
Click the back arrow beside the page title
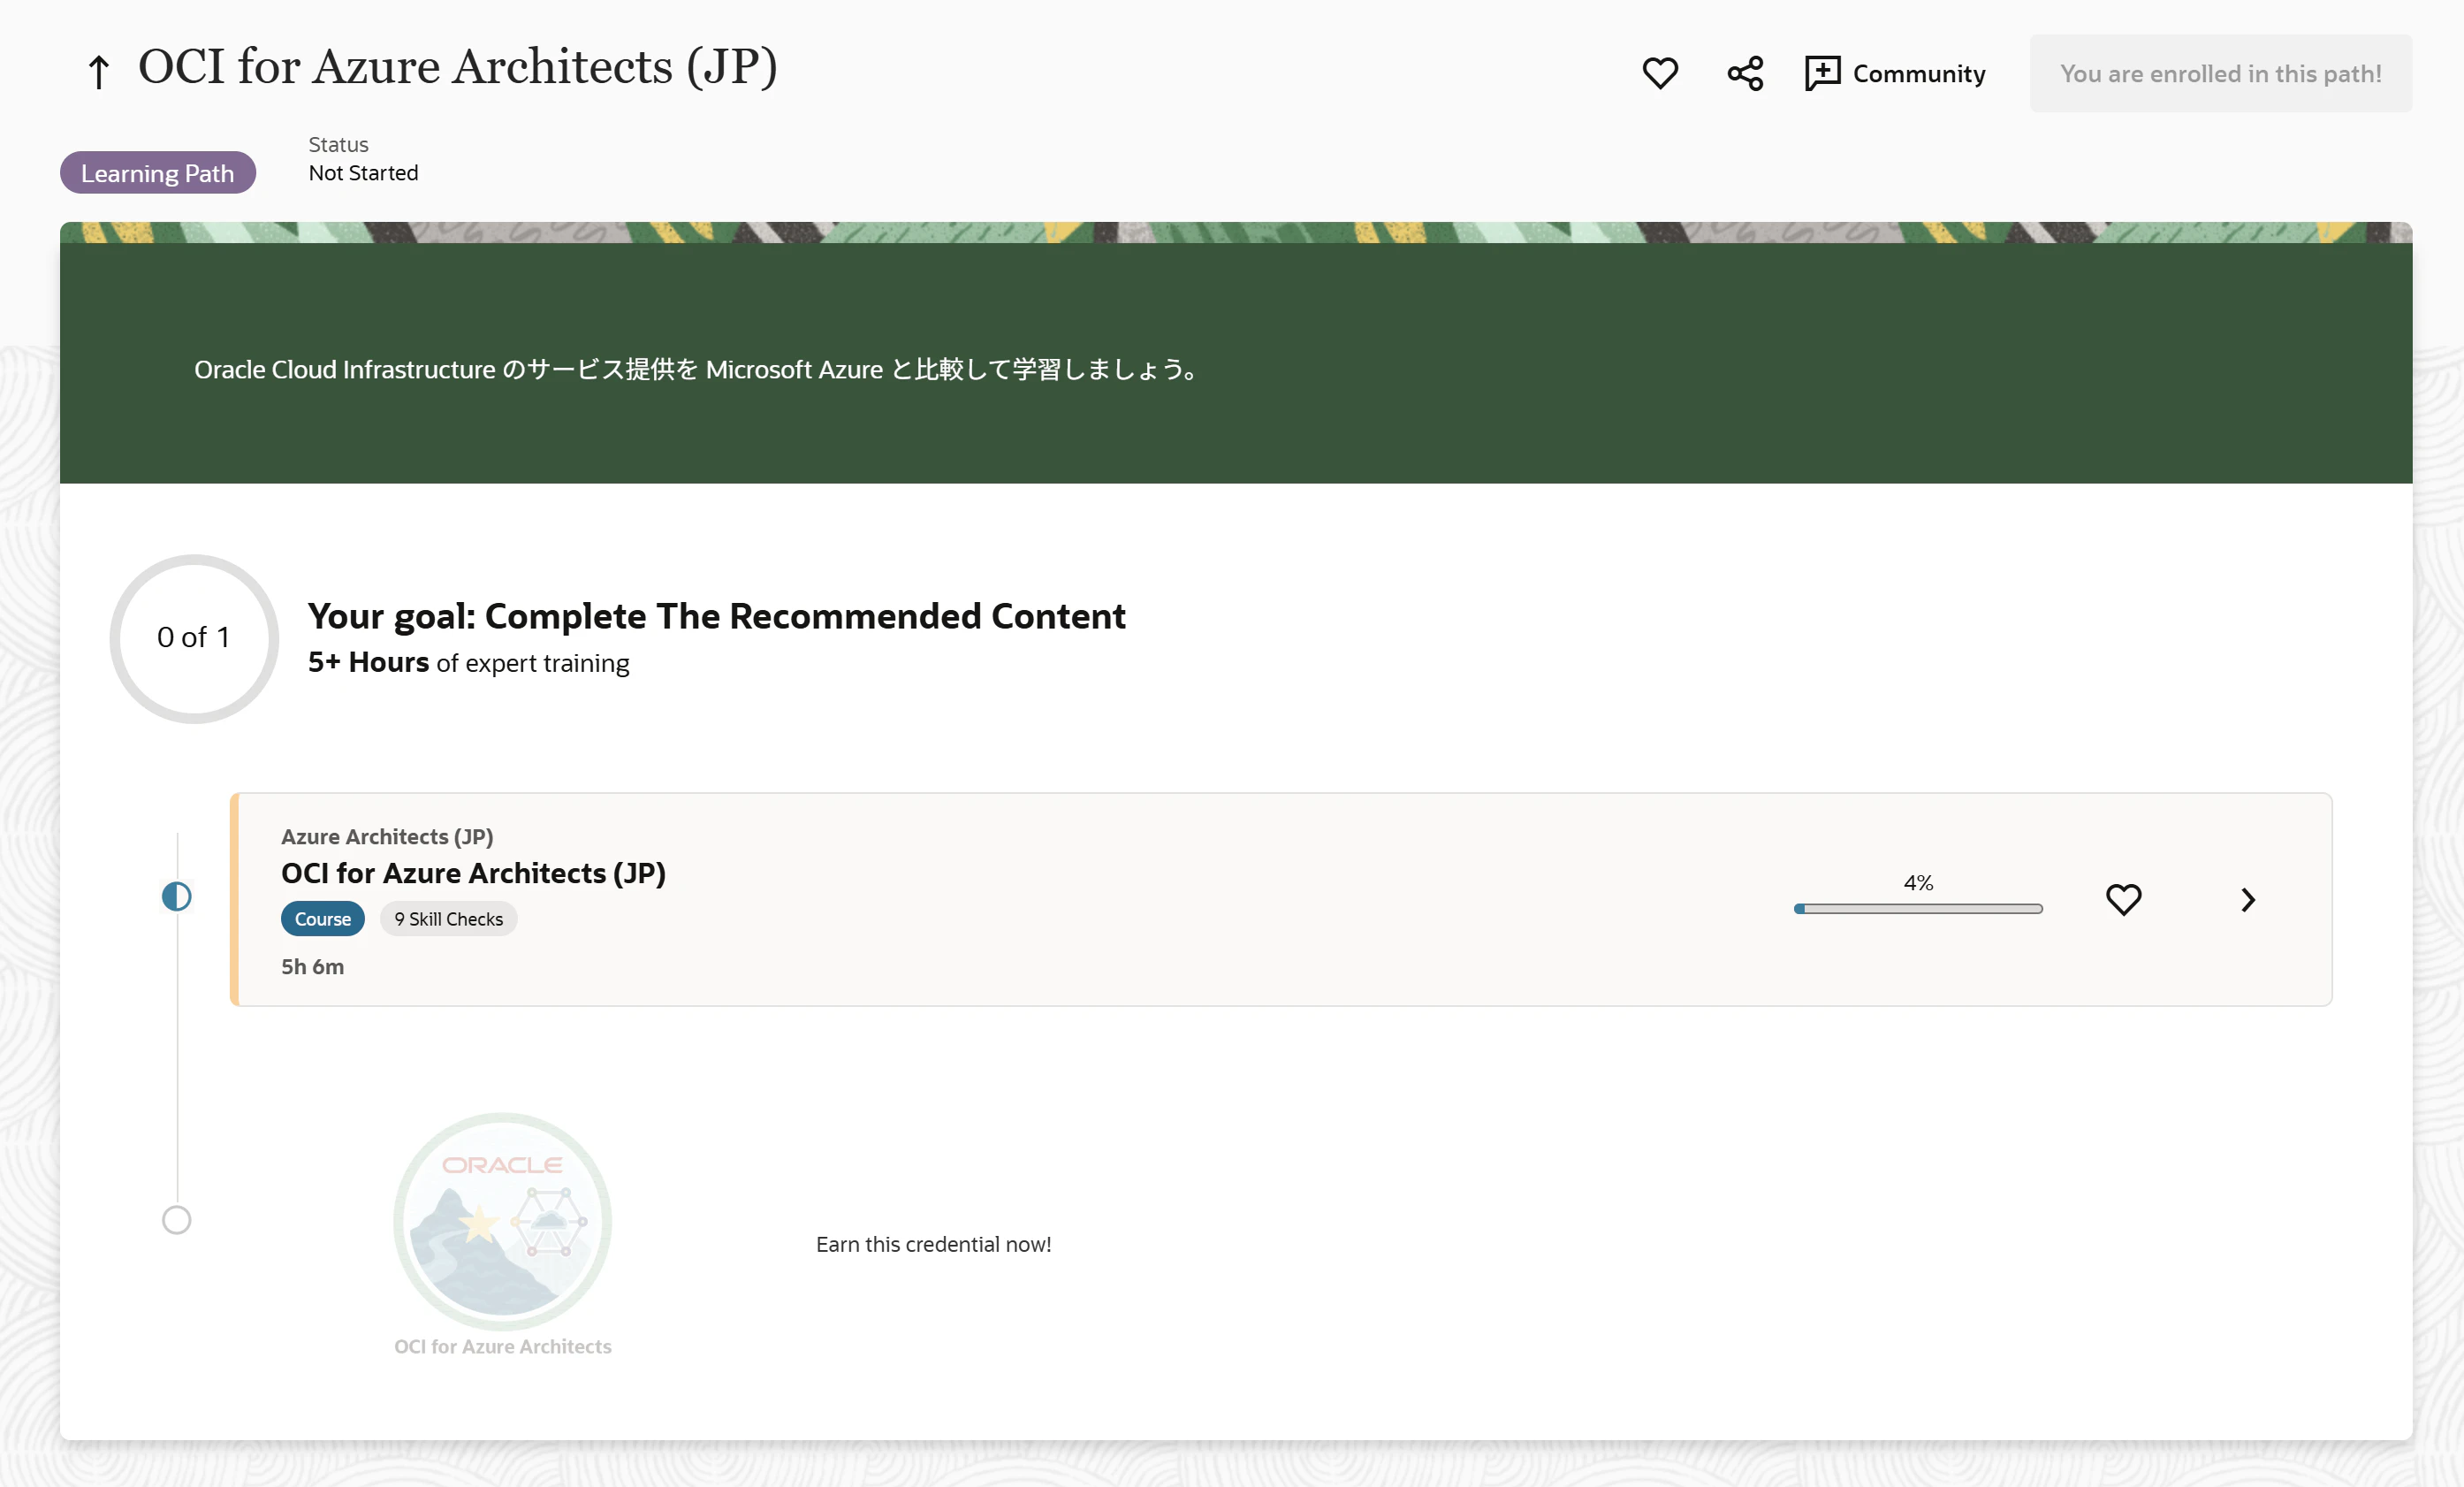98,72
